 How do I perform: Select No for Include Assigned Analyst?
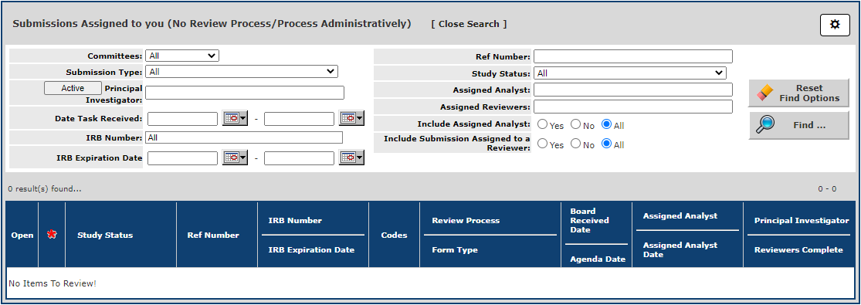(x=575, y=125)
